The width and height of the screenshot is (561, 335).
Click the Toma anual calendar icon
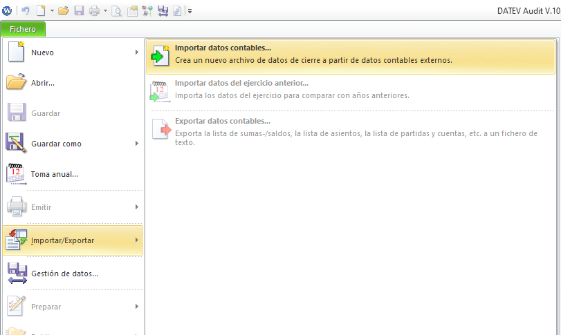[16, 174]
